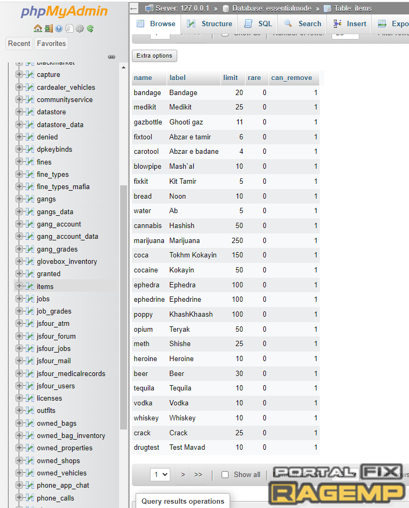
Task: Click table icon beside gangs
Action: coord(30,199)
